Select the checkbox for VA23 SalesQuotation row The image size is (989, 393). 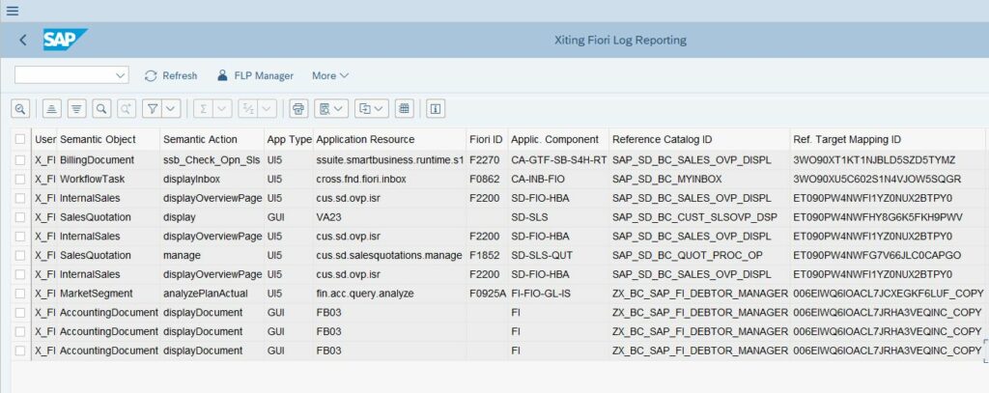(x=20, y=217)
